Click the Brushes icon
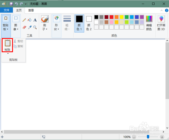This screenshot has width=169, height=140. [45, 19]
